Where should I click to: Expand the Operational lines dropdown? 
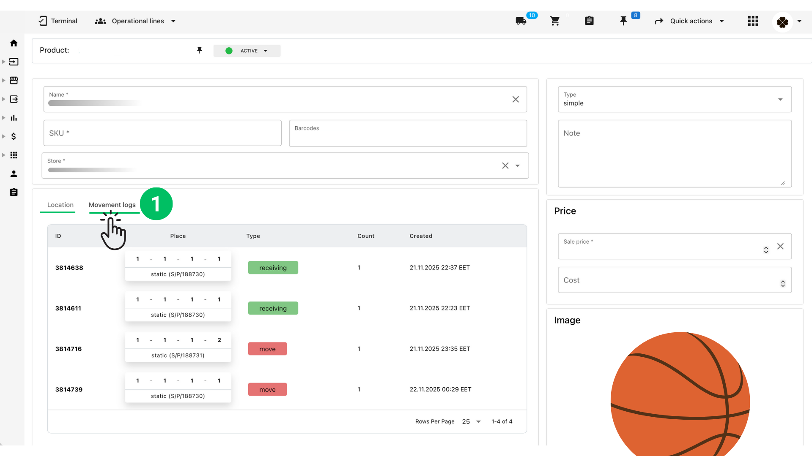tap(173, 21)
